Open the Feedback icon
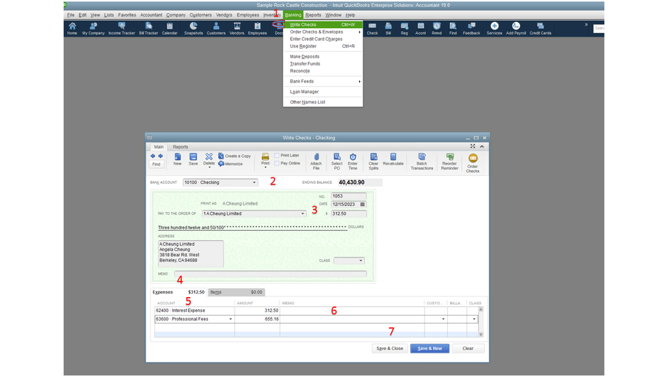668x376 pixels. [471, 29]
